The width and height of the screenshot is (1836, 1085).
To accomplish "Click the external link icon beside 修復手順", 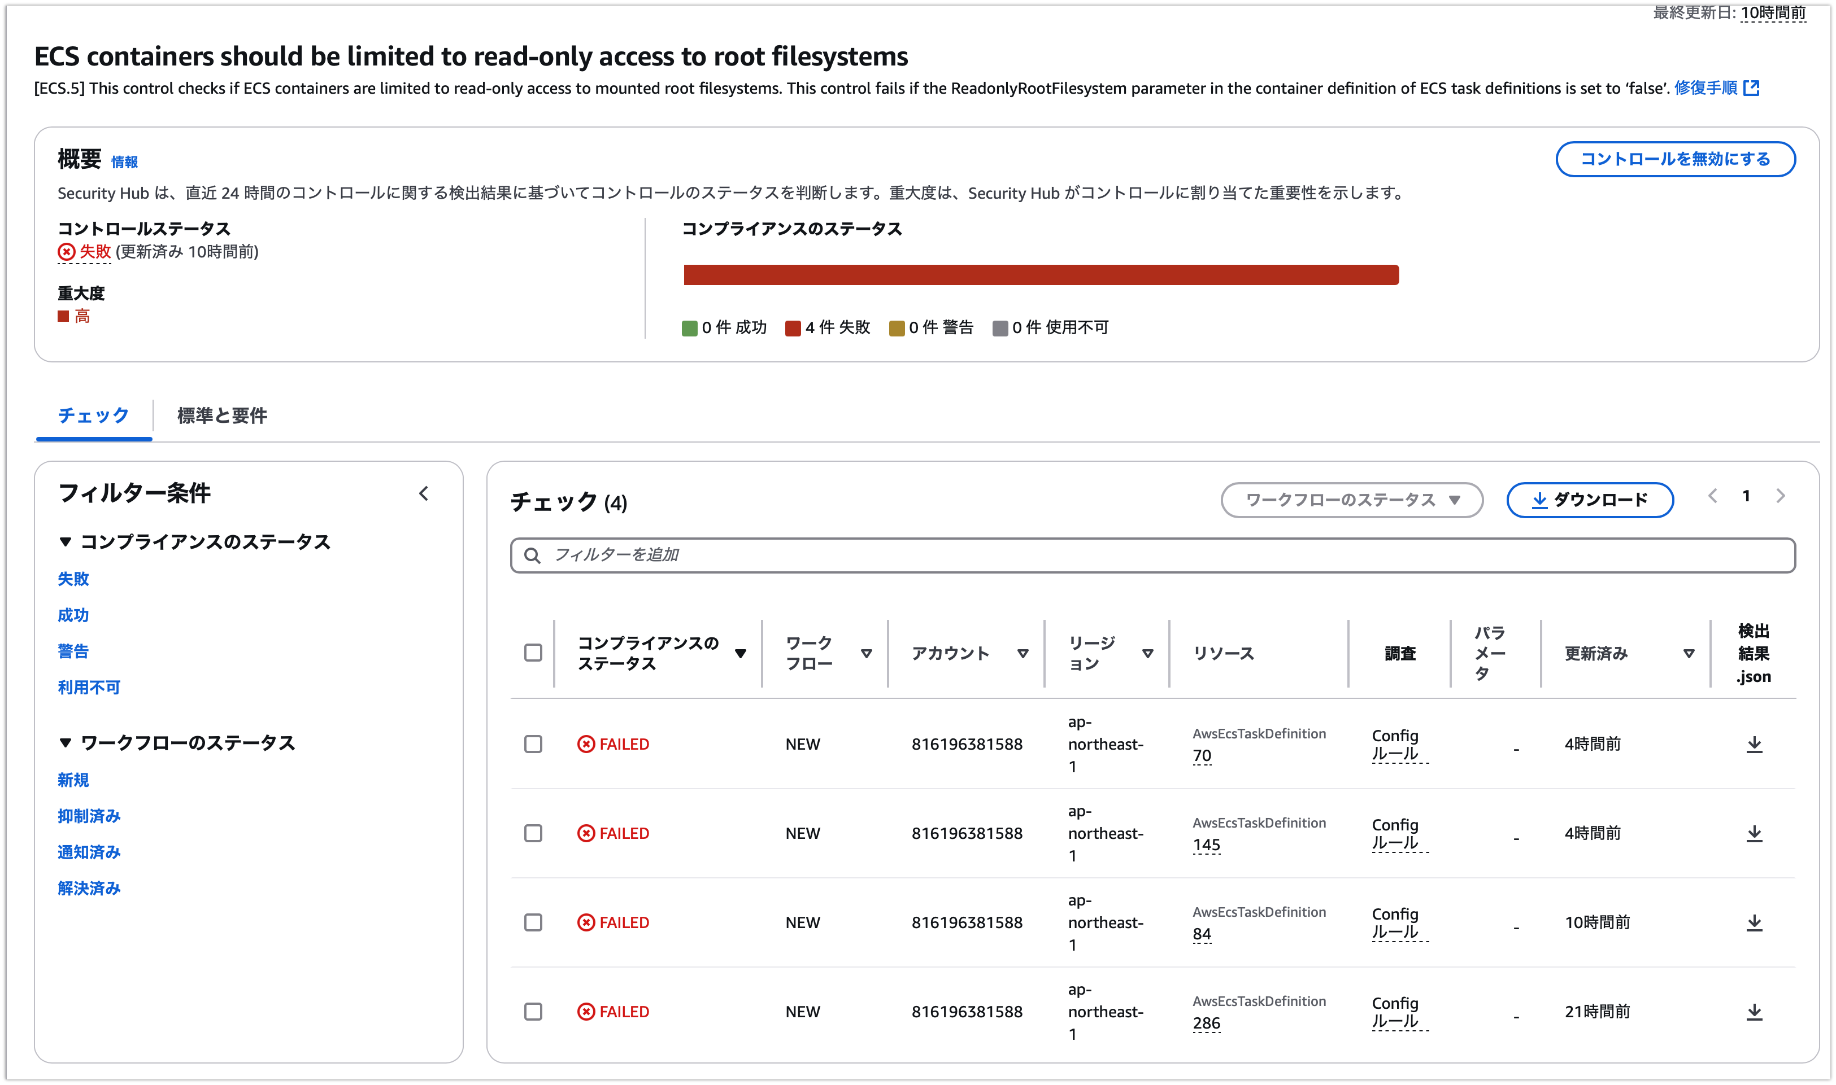I will 1751,89.
